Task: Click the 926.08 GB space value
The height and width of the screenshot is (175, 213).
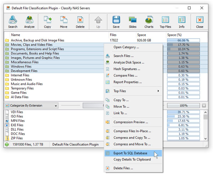Action: click(144, 40)
